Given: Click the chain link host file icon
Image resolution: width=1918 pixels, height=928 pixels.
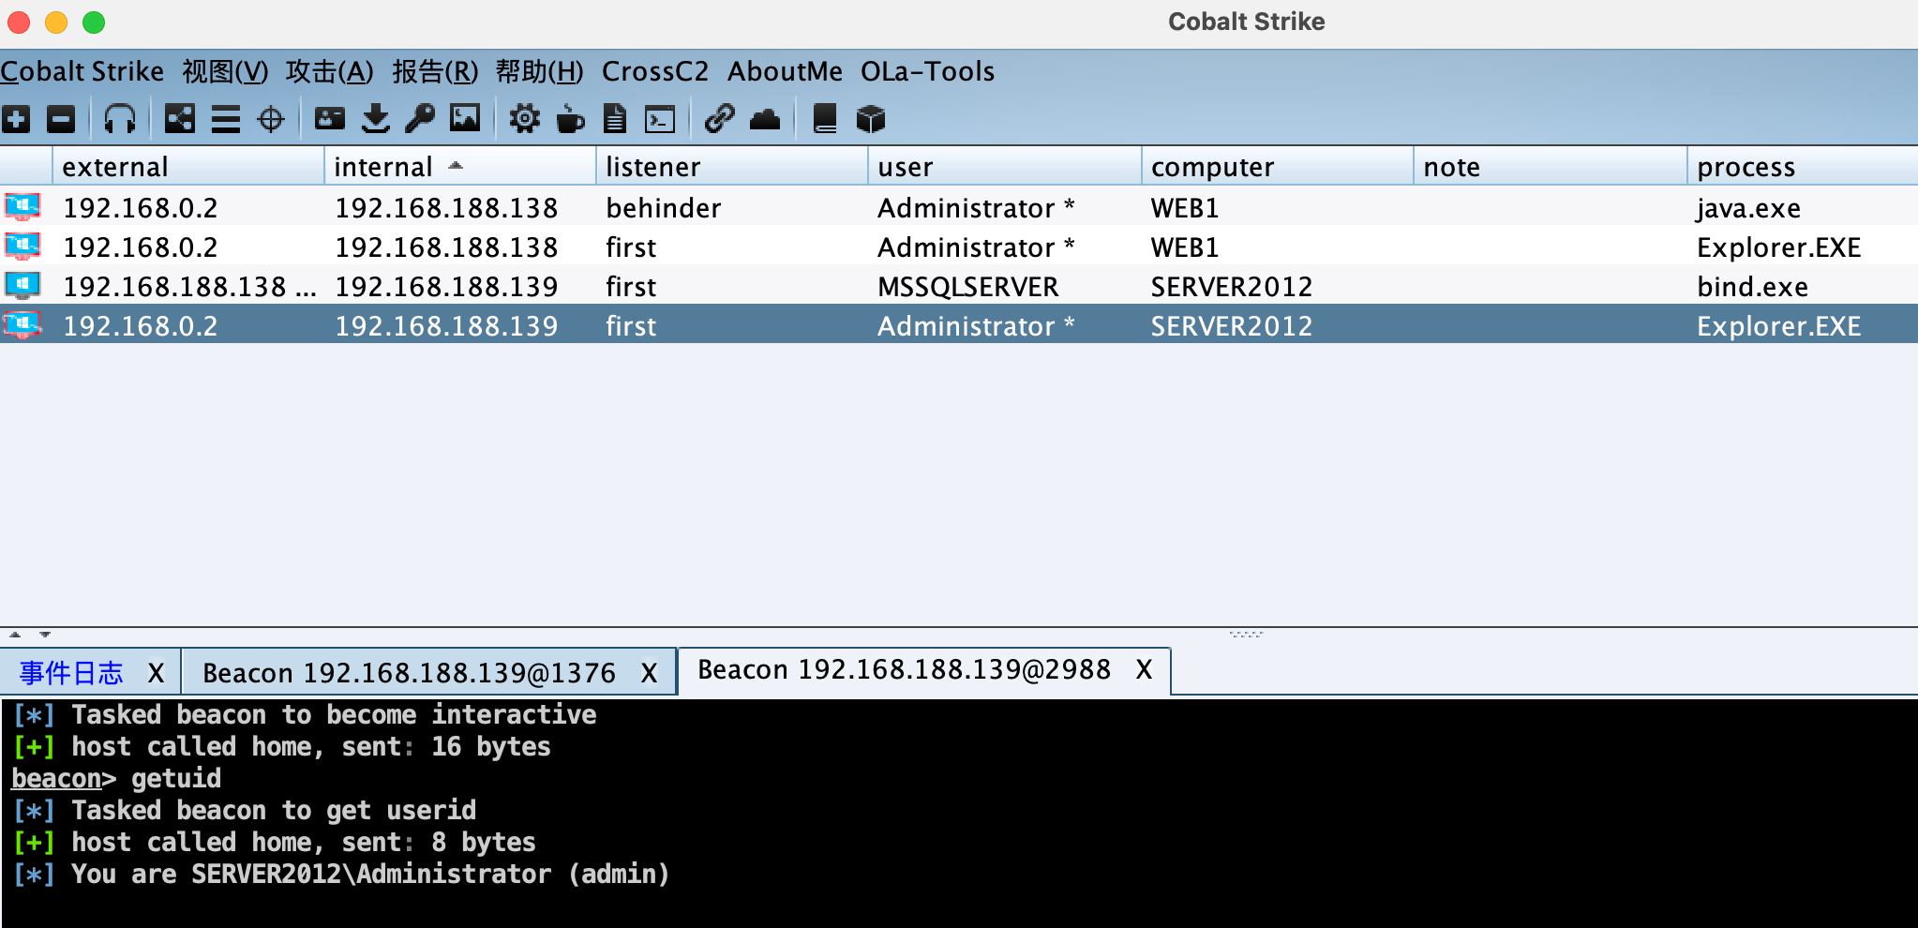Looking at the screenshot, I should [719, 119].
